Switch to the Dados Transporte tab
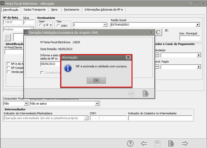The height and width of the screenshot is (148, 207). pos(35,10)
